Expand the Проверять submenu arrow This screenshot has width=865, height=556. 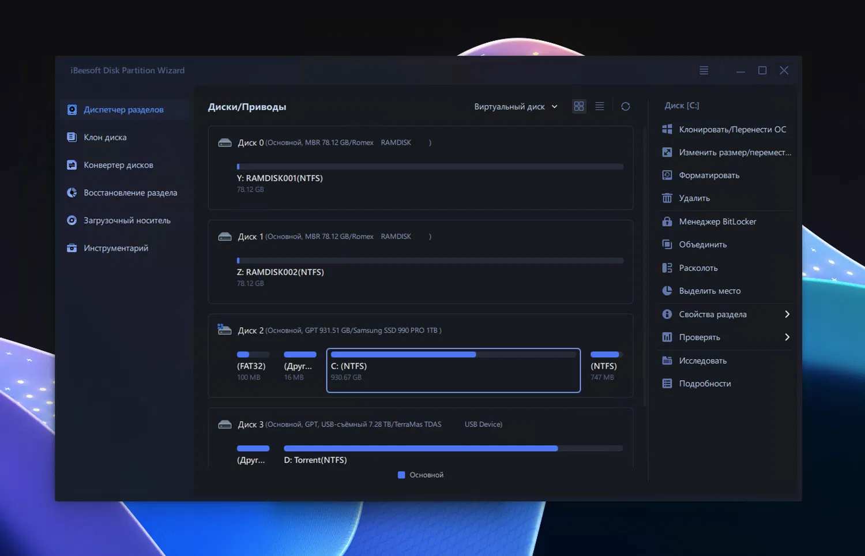[787, 337]
